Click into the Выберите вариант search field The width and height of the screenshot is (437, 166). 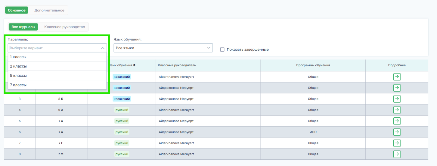54,48
